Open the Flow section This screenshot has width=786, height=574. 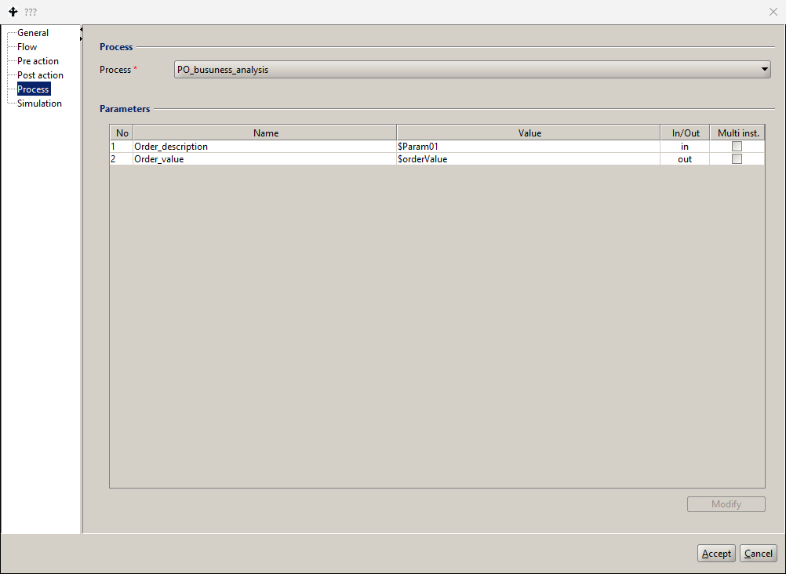[x=27, y=47]
